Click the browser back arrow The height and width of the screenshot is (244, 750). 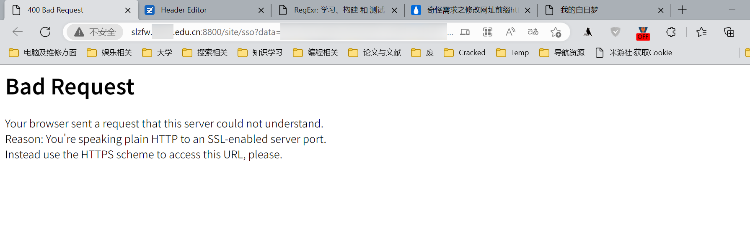[x=18, y=32]
